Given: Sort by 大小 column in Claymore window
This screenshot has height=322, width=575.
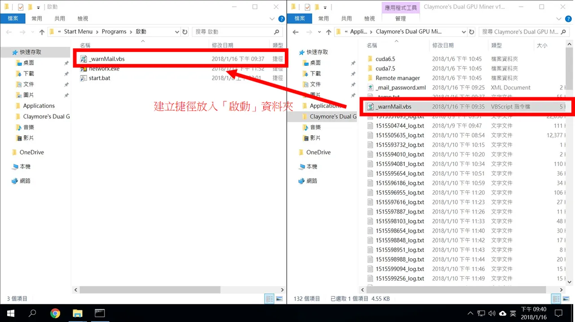Looking at the screenshot, I should [x=542, y=45].
